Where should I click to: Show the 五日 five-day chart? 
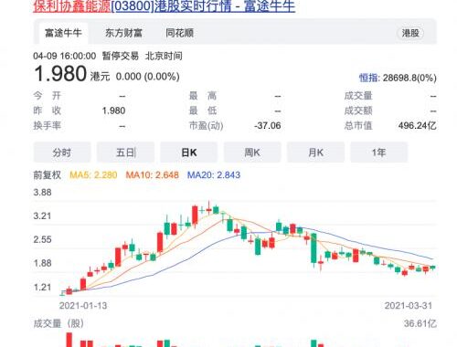pos(125,152)
